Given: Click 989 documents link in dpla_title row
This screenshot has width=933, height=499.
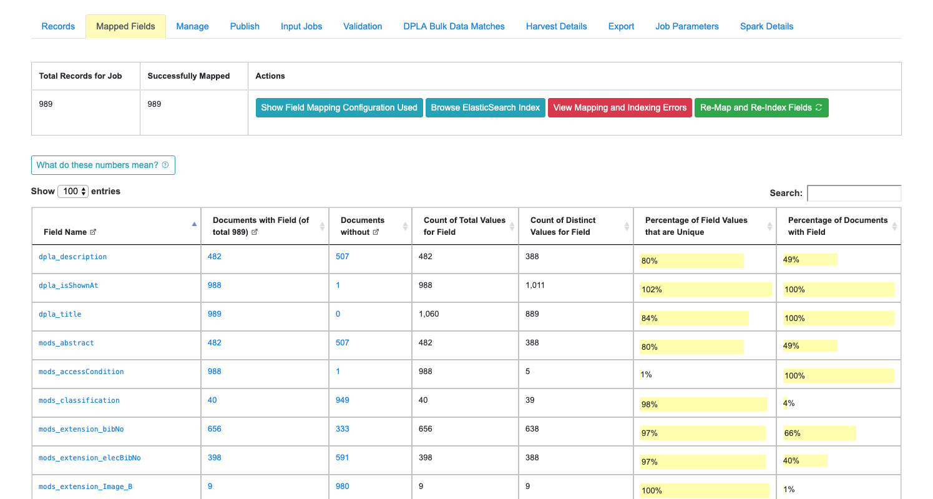Looking at the screenshot, I should point(214,314).
